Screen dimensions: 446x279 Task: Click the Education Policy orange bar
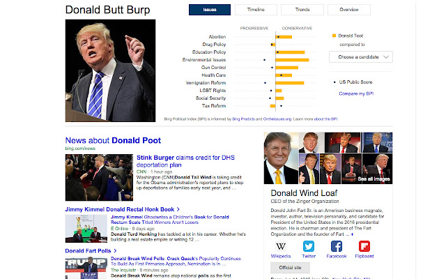pos(290,52)
